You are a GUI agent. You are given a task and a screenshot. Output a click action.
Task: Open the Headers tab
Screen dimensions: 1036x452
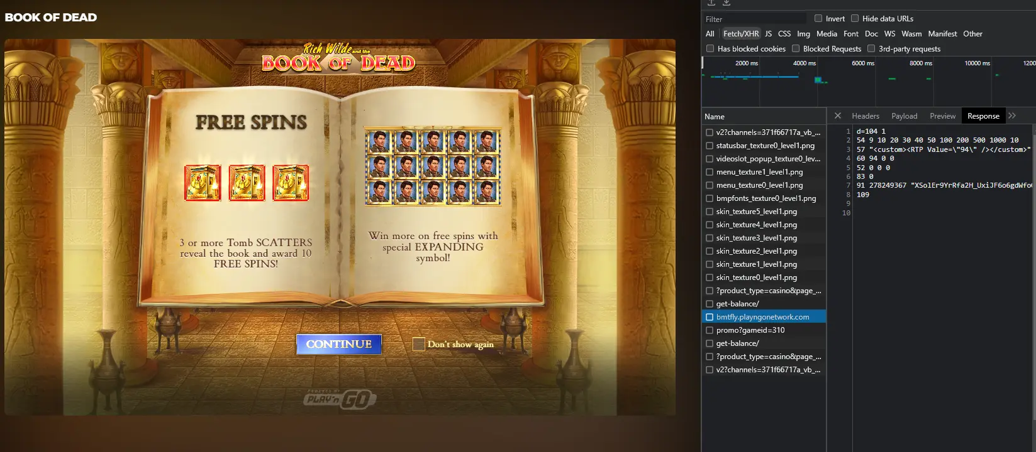[x=866, y=116]
